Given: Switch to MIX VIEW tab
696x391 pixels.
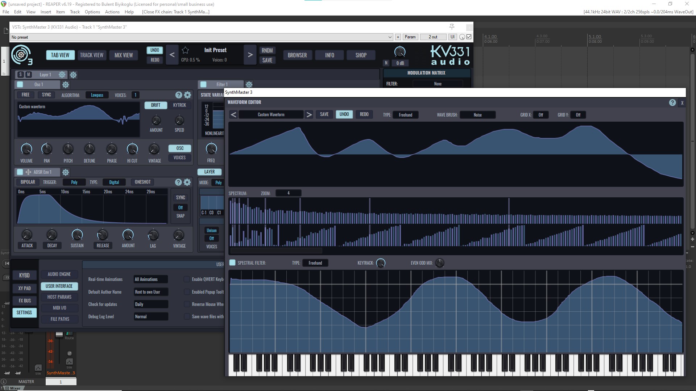Looking at the screenshot, I should pyautogui.click(x=124, y=55).
